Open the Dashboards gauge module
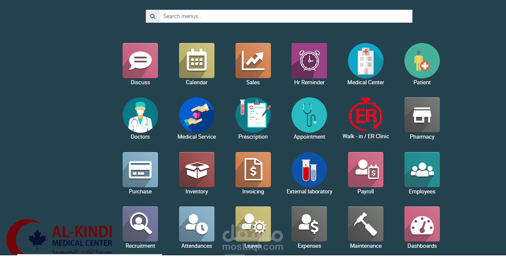The image size is (506, 257). pyautogui.click(x=422, y=224)
